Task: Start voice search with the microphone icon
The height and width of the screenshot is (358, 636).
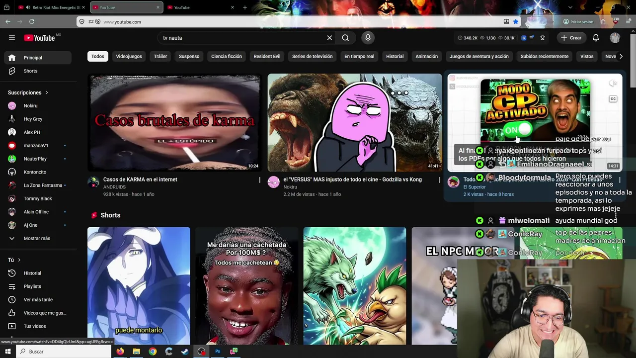Action: [368, 38]
